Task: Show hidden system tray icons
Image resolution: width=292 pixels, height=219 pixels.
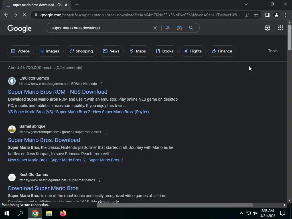Action: point(241,213)
